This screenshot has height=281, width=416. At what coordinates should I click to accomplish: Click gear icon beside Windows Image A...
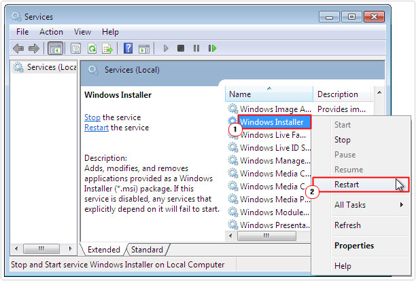coord(233,109)
